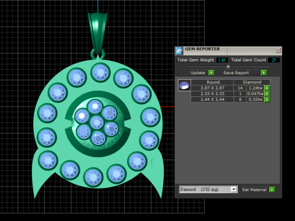The image size is (295, 221).
Task: Click the green arrow in the 0.32tw row
Action: click(x=267, y=99)
